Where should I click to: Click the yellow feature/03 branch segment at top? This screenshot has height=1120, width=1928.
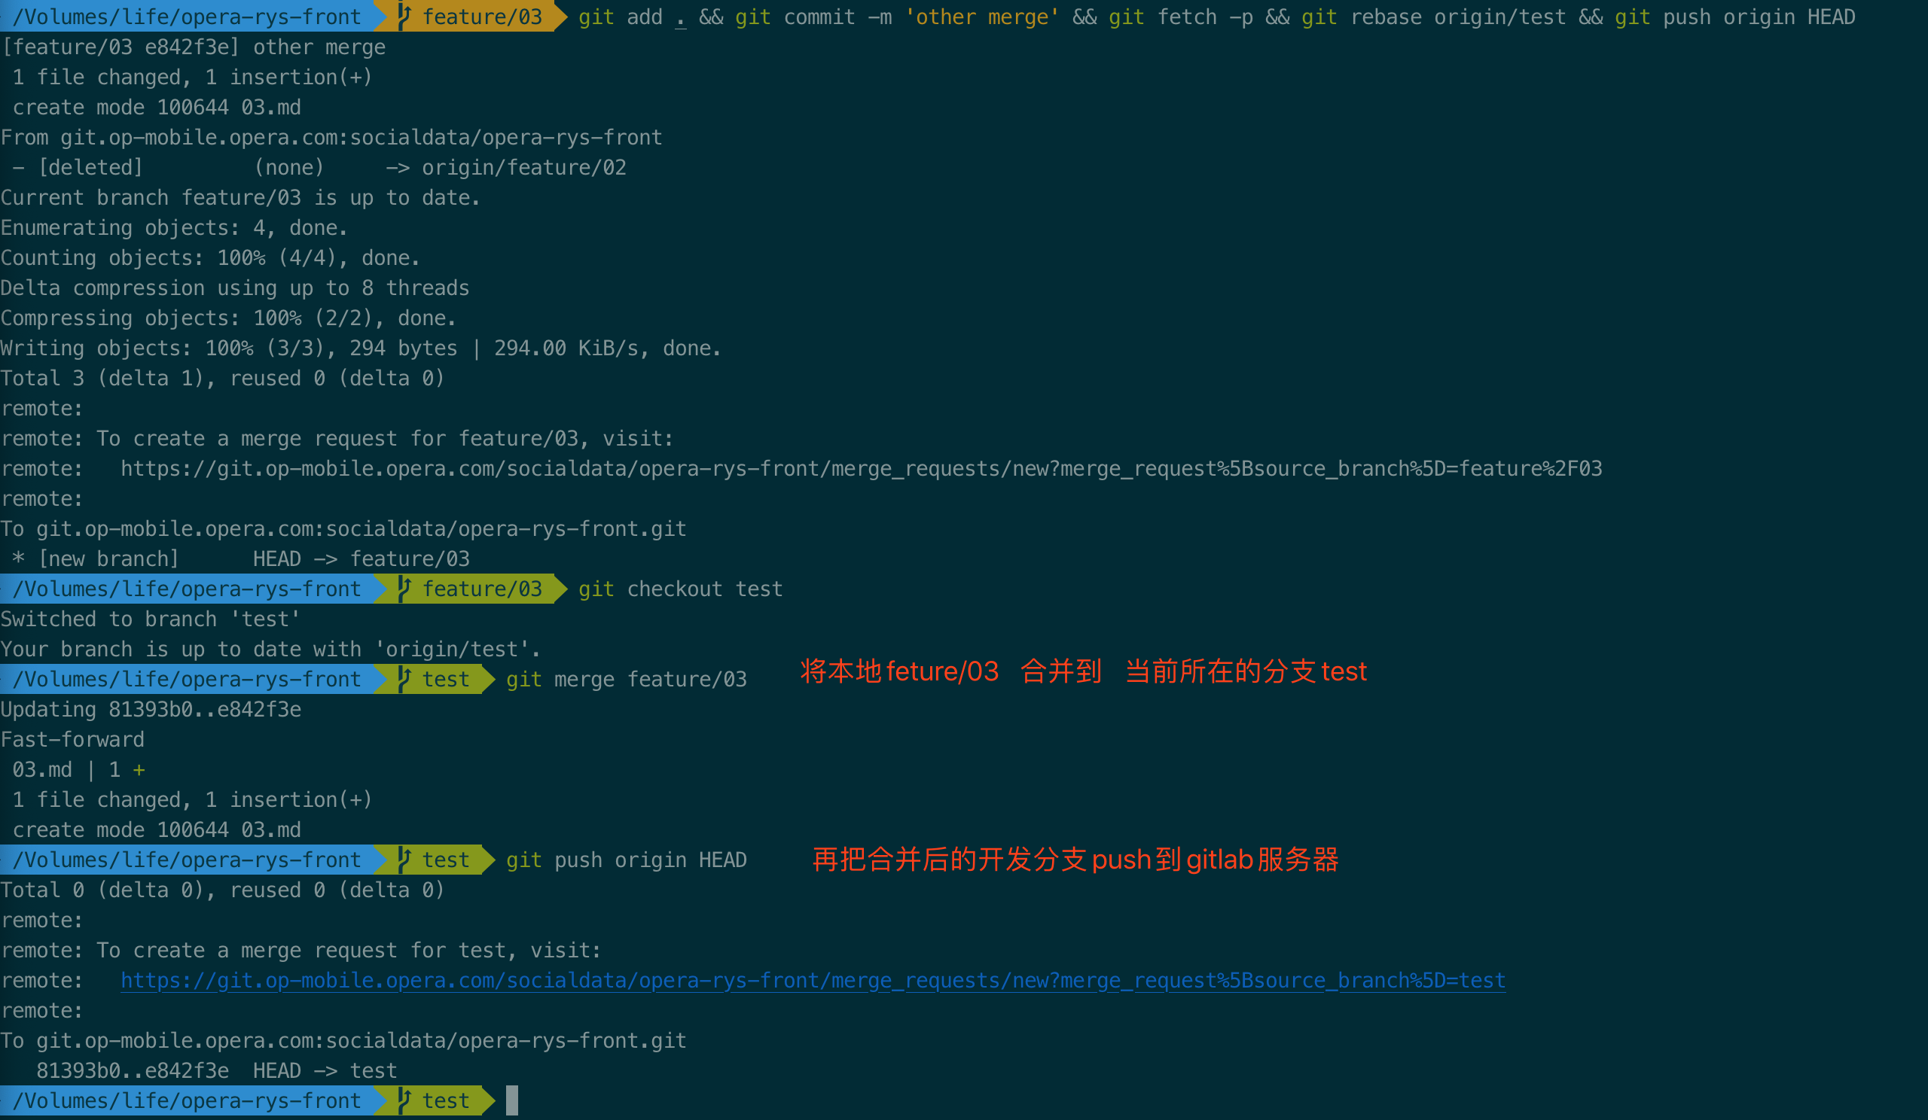[x=482, y=16]
